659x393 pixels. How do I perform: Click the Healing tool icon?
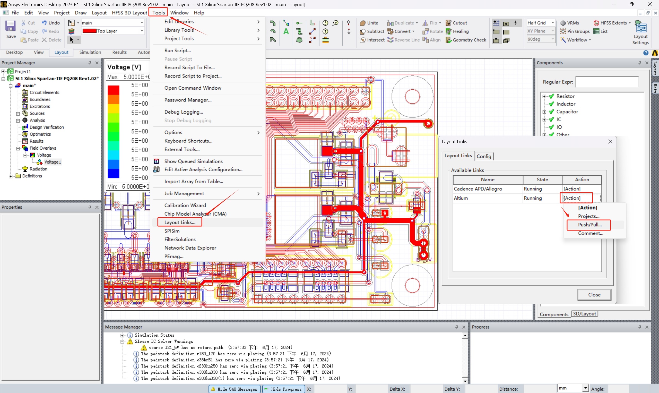tap(448, 31)
